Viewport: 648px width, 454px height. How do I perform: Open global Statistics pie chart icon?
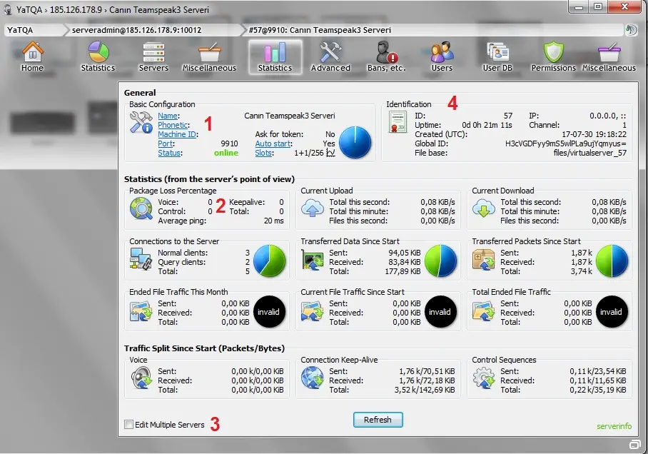(98, 57)
